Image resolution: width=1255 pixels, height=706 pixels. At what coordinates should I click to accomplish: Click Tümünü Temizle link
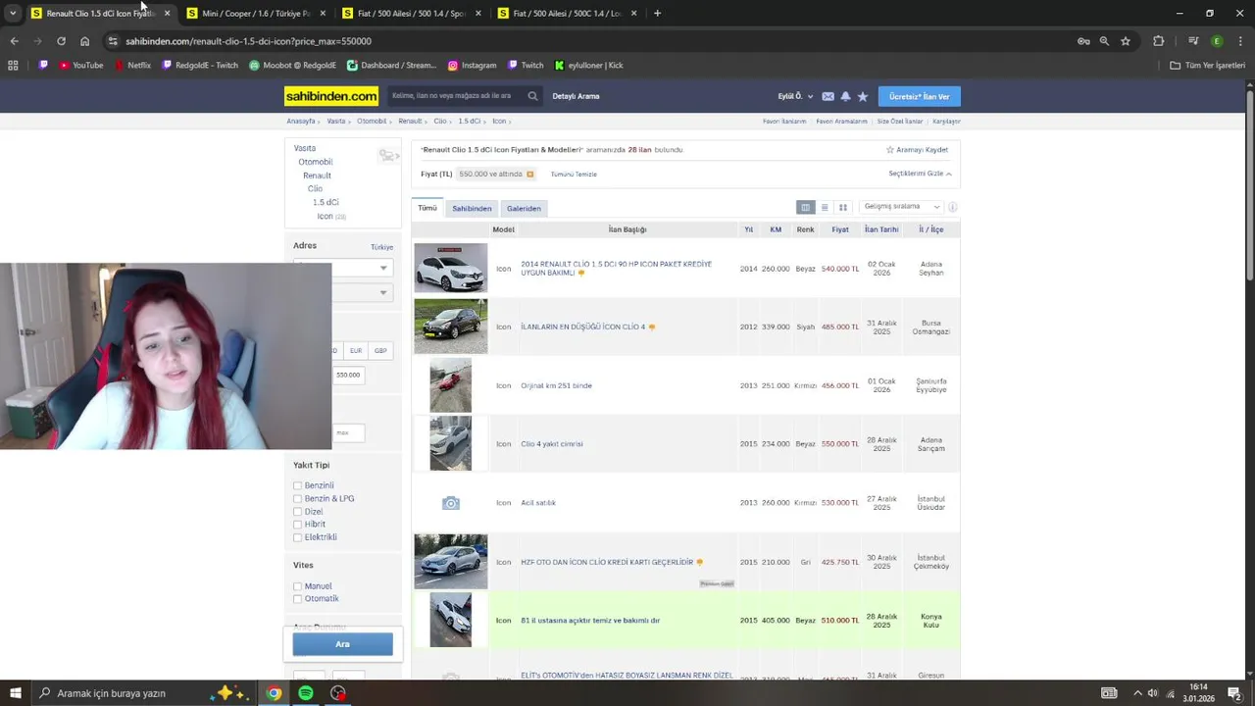[574, 175]
